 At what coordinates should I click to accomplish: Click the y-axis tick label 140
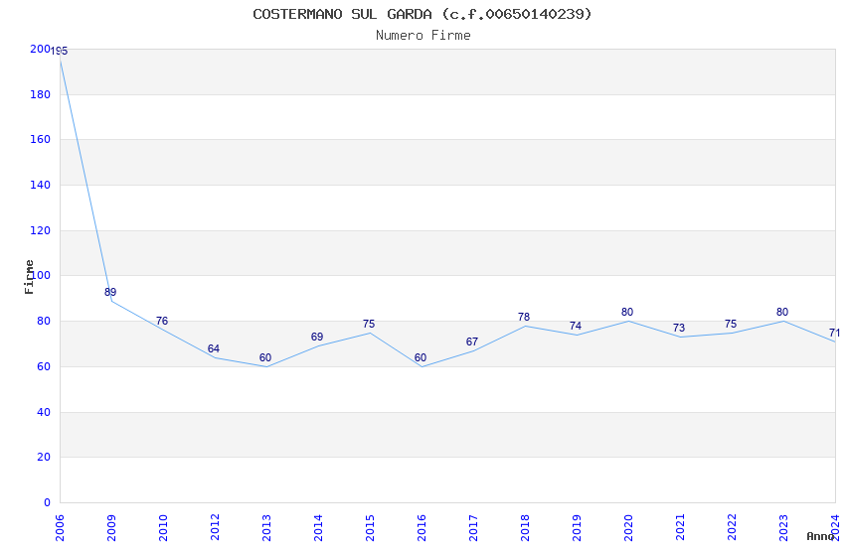(x=40, y=185)
